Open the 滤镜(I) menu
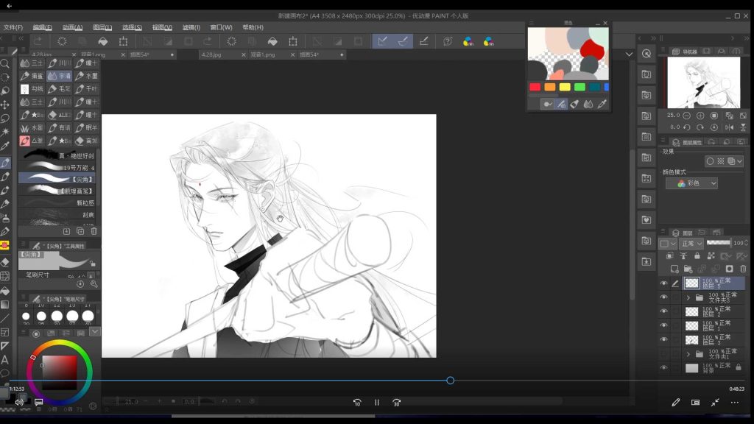754x424 pixels. tap(191, 27)
